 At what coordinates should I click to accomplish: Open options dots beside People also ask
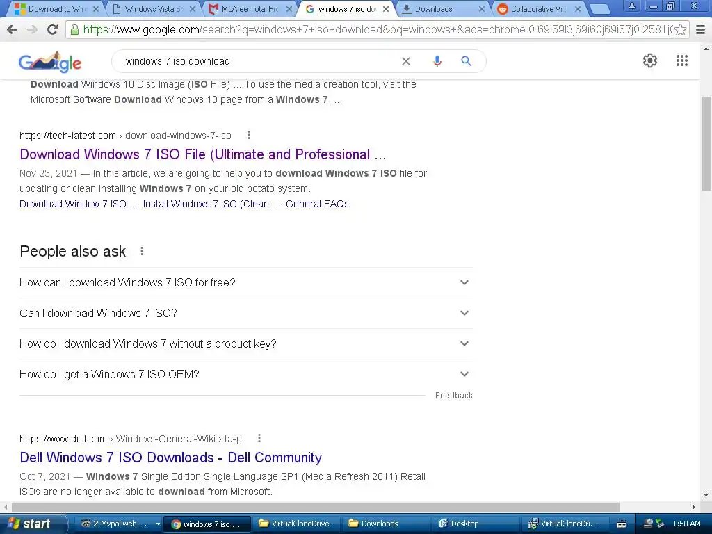click(x=142, y=251)
